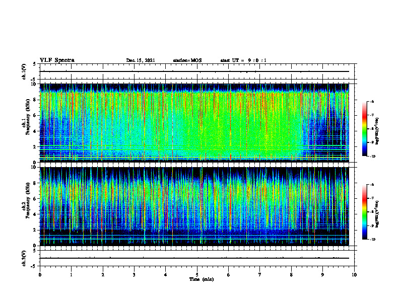The width and height of the screenshot is (399, 308).
Task: Click the "-10" label on ch.2 colorbar
Action: pyautogui.click(x=372, y=239)
